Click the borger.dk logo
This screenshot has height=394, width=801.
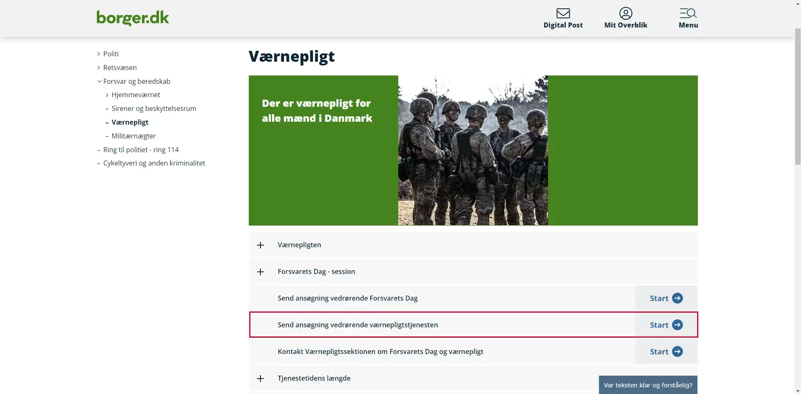(x=133, y=18)
